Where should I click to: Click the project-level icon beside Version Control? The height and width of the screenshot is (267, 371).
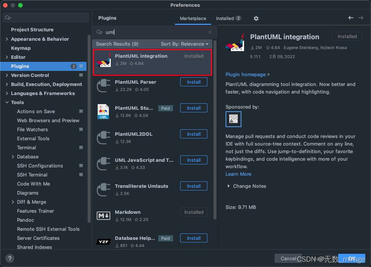coord(81,75)
